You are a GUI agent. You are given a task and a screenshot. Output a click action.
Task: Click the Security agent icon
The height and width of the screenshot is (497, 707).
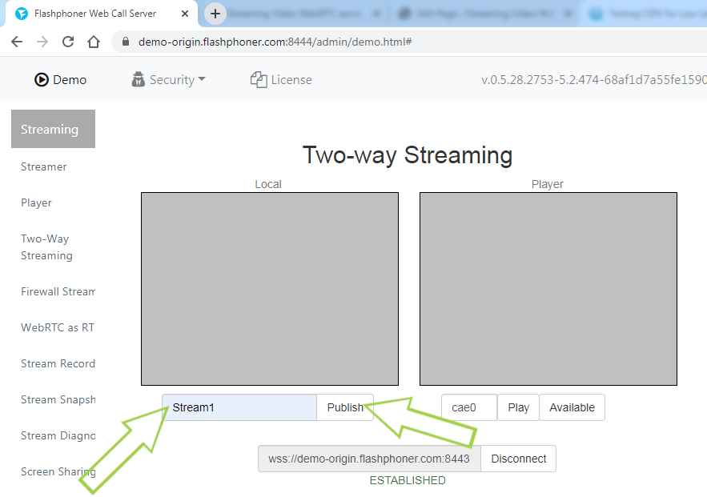coord(138,79)
